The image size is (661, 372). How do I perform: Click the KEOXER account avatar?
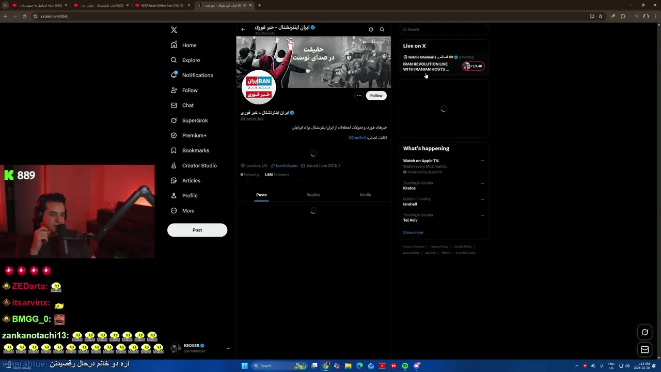(x=176, y=348)
